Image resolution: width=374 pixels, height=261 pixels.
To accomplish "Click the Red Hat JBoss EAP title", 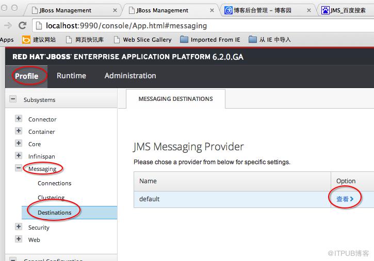I will pos(128,57).
